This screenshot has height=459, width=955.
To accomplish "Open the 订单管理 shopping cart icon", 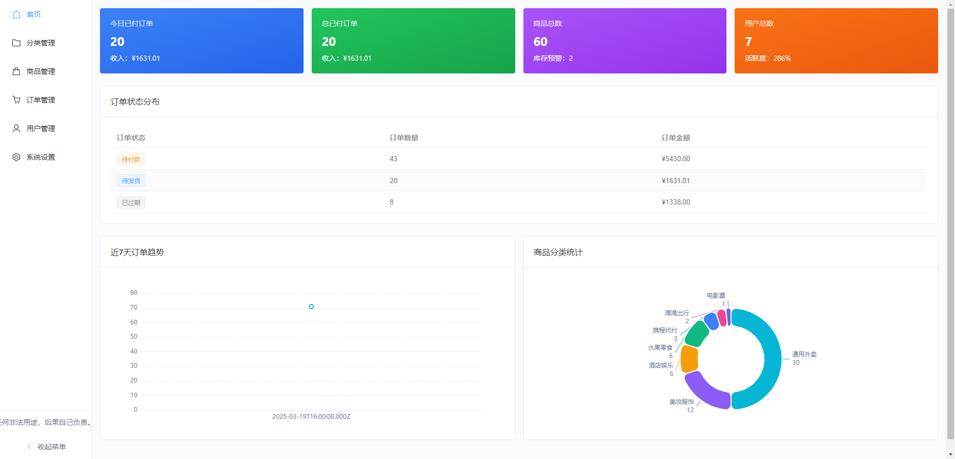I will coord(16,99).
